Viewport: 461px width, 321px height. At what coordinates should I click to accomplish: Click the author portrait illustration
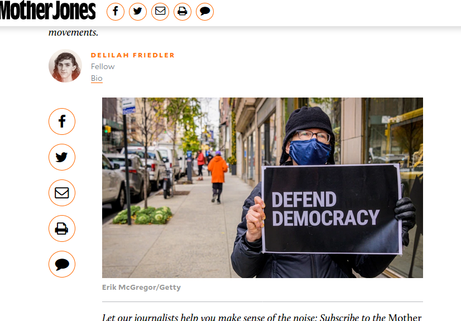[x=65, y=66]
